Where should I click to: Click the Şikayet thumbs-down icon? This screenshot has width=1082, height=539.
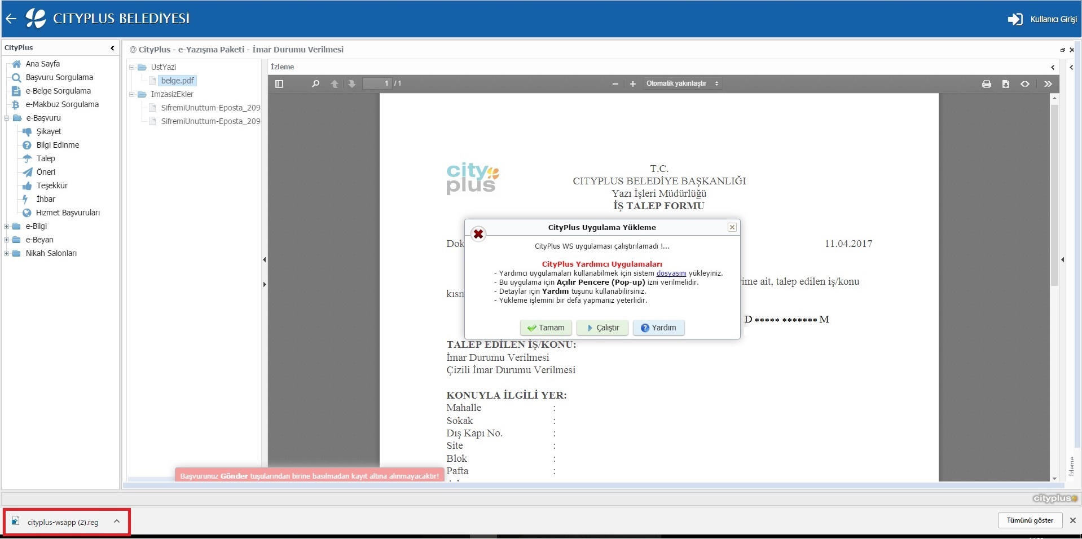coord(27,131)
